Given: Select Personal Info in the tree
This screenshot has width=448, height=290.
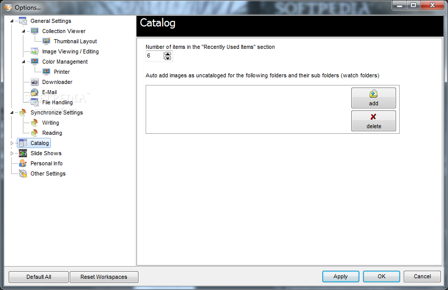Looking at the screenshot, I should coord(46,163).
